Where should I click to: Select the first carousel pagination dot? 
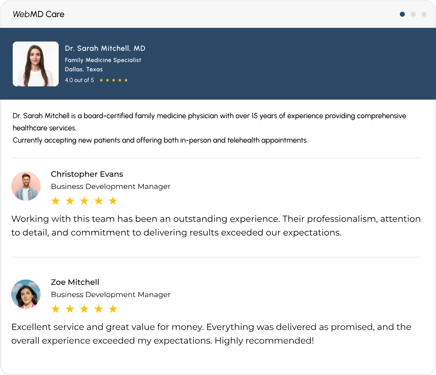click(402, 14)
